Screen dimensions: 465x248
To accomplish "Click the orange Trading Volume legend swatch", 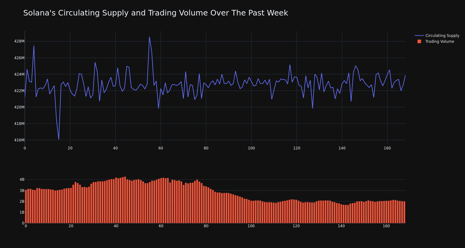I will (419, 42).
